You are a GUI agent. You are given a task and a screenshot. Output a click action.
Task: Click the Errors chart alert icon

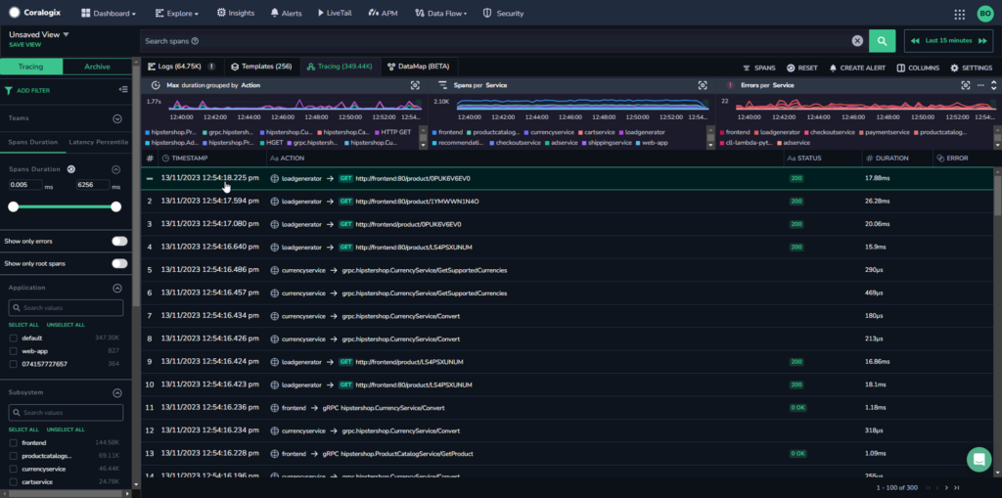pyautogui.click(x=730, y=85)
